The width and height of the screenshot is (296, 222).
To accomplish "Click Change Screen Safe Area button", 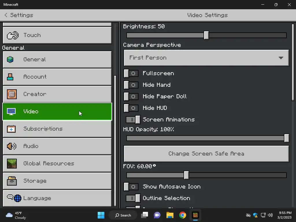I will coord(206,154).
